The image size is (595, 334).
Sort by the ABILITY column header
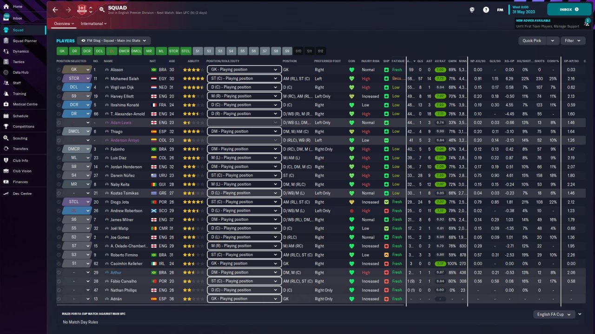tap(193, 61)
